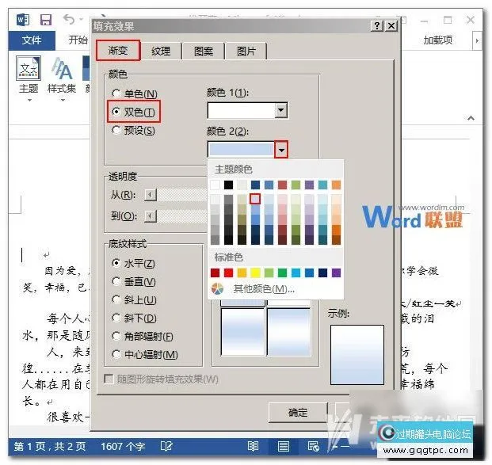The width and height of the screenshot is (492, 465).
Task: Pick the dark red standard color swatch
Action: point(215,273)
